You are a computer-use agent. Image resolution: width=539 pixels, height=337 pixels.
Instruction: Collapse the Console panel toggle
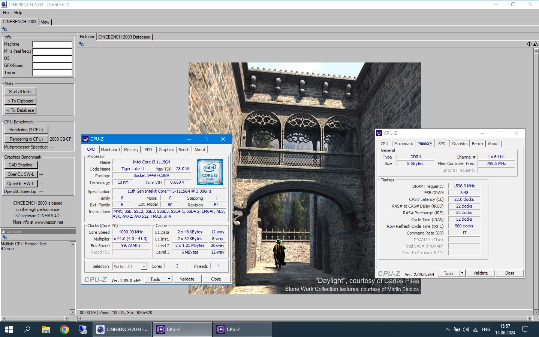click(3, 232)
